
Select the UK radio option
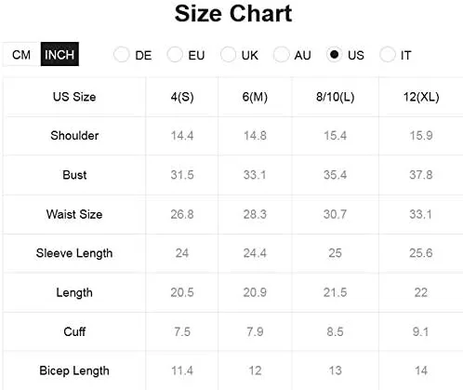coord(228,55)
